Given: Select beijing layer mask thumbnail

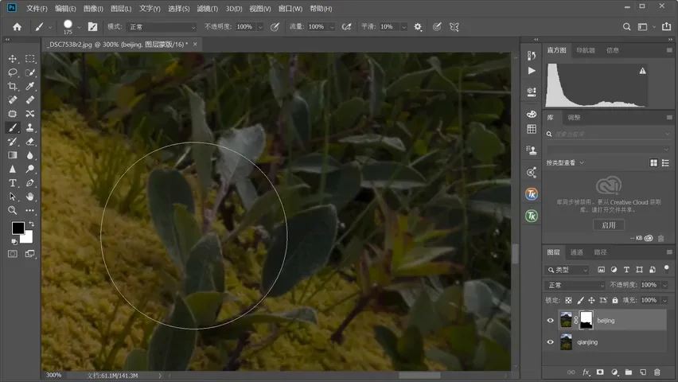Looking at the screenshot, I should [586, 321].
